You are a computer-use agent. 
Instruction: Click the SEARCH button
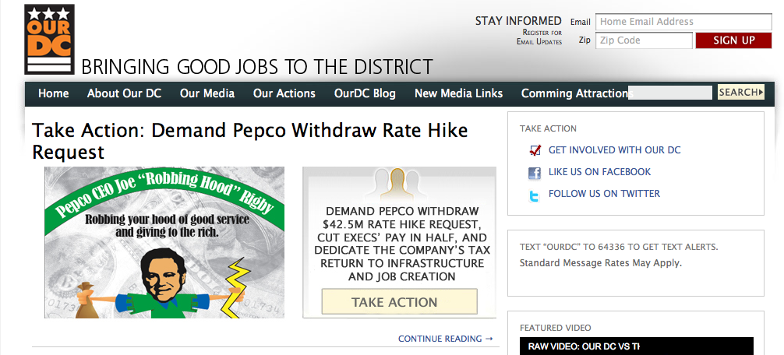click(x=741, y=92)
